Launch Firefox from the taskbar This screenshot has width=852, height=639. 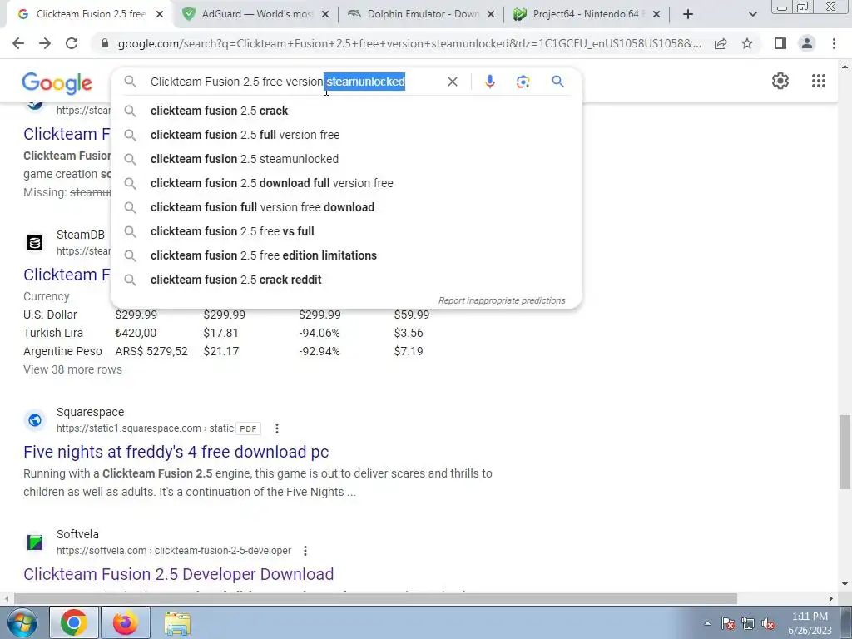coord(126,622)
